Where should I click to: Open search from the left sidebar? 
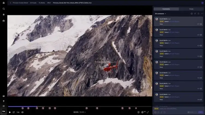(x=4, y=9)
